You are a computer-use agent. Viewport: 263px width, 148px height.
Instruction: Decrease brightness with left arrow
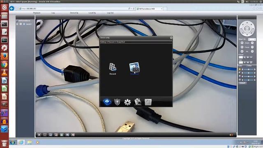tap(242, 69)
